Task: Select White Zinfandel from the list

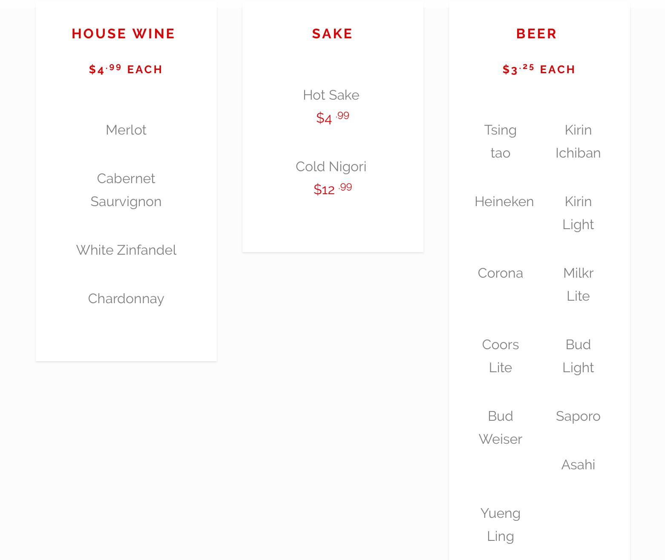Action: (126, 250)
